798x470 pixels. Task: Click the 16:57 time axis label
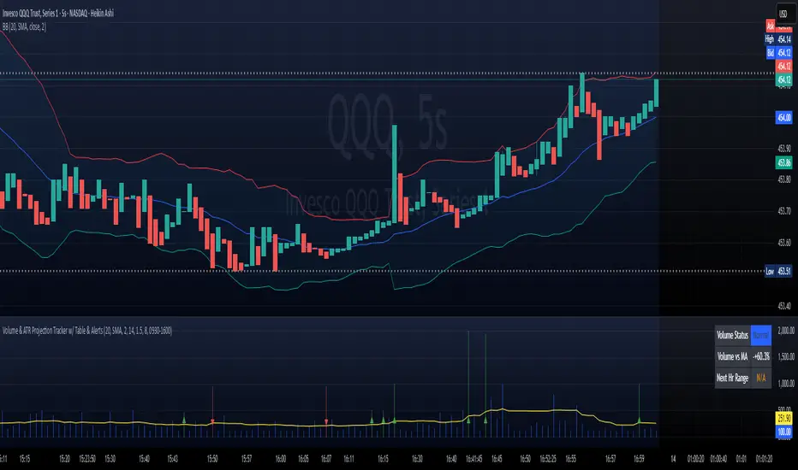click(610, 459)
